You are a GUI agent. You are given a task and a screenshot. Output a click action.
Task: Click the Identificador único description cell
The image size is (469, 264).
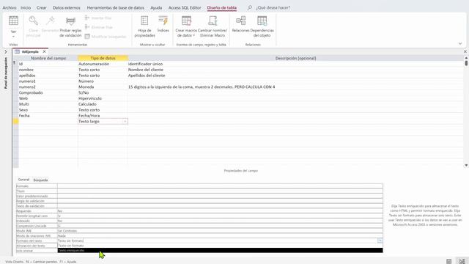(295, 64)
